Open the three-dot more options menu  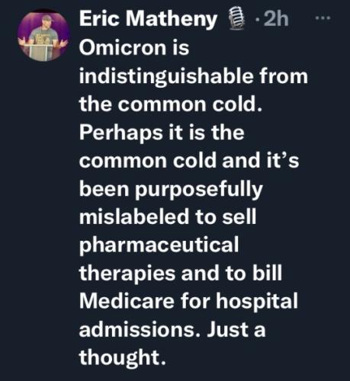[323, 18]
